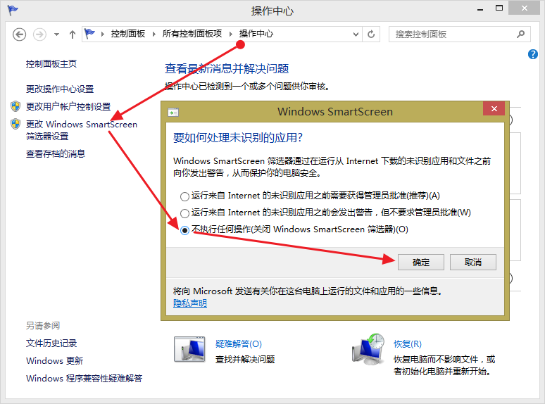Image resolution: width=545 pixels, height=404 pixels.
Task: Click shield icon beside SmartScreen 筛选器设置
Action: [x=15, y=124]
